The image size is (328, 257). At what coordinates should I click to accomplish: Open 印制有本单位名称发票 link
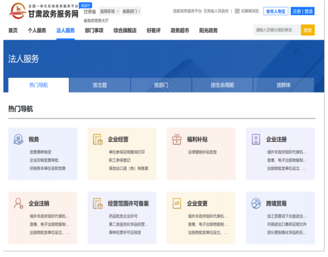pyautogui.click(x=48, y=168)
